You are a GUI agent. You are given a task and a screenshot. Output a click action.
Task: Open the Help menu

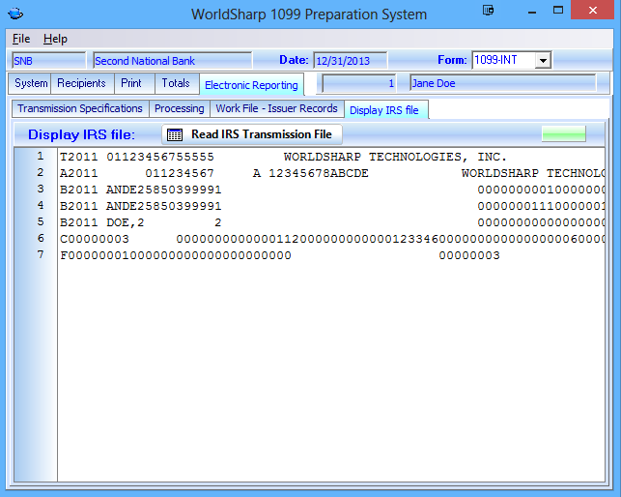(55, 39)
